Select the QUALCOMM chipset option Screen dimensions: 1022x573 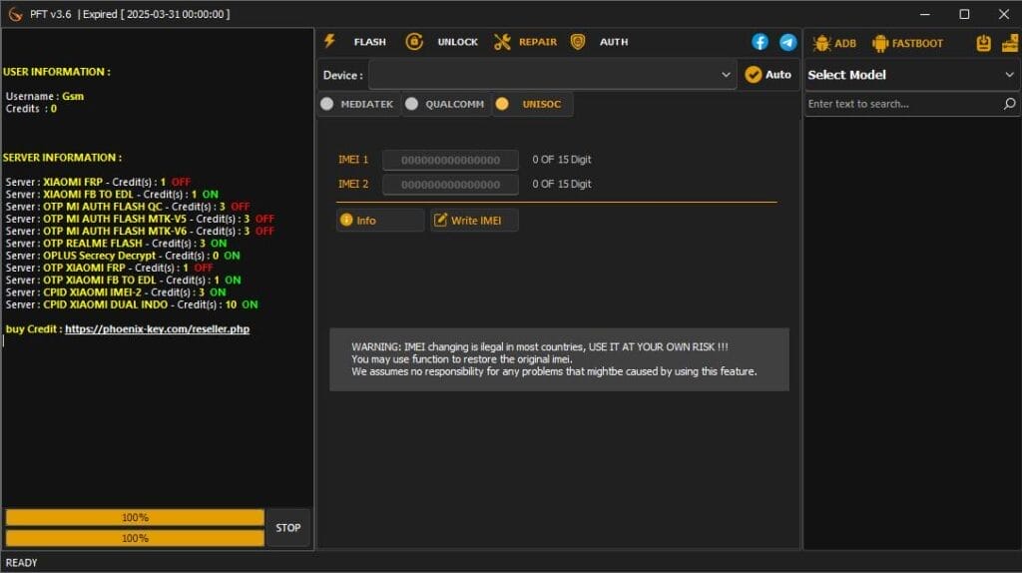click(444, 104)
